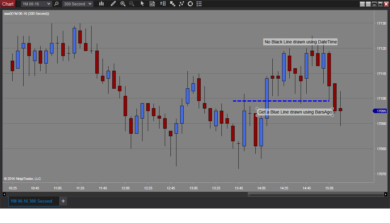Viewport: 390px width, 223px height.
Task: Click the scrollbar left arrow
Action: tap(4, 194)
